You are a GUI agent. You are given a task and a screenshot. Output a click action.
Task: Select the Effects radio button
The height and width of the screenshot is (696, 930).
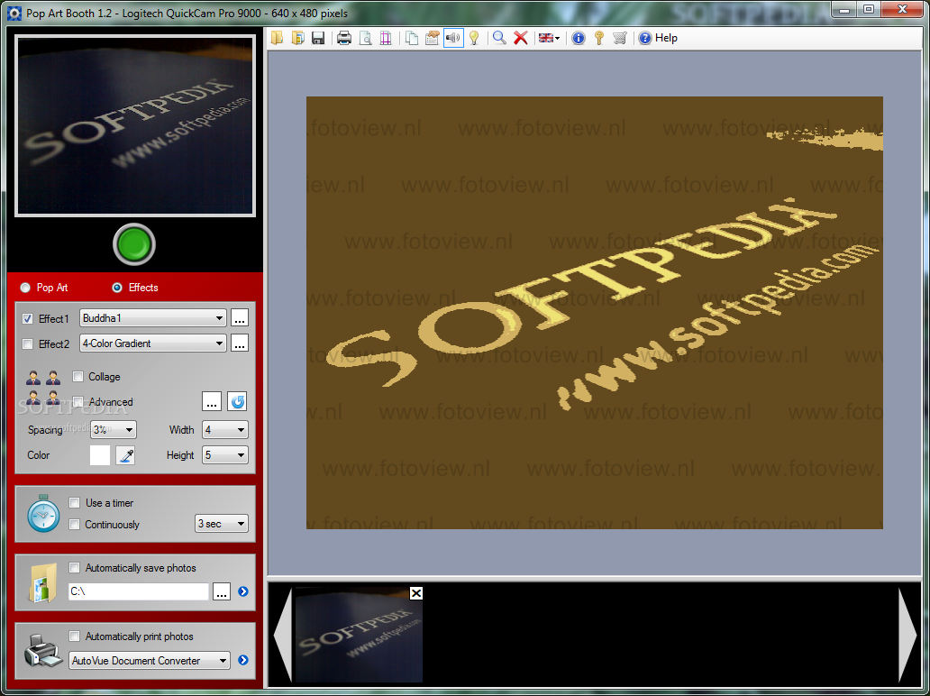pos(117,288)
